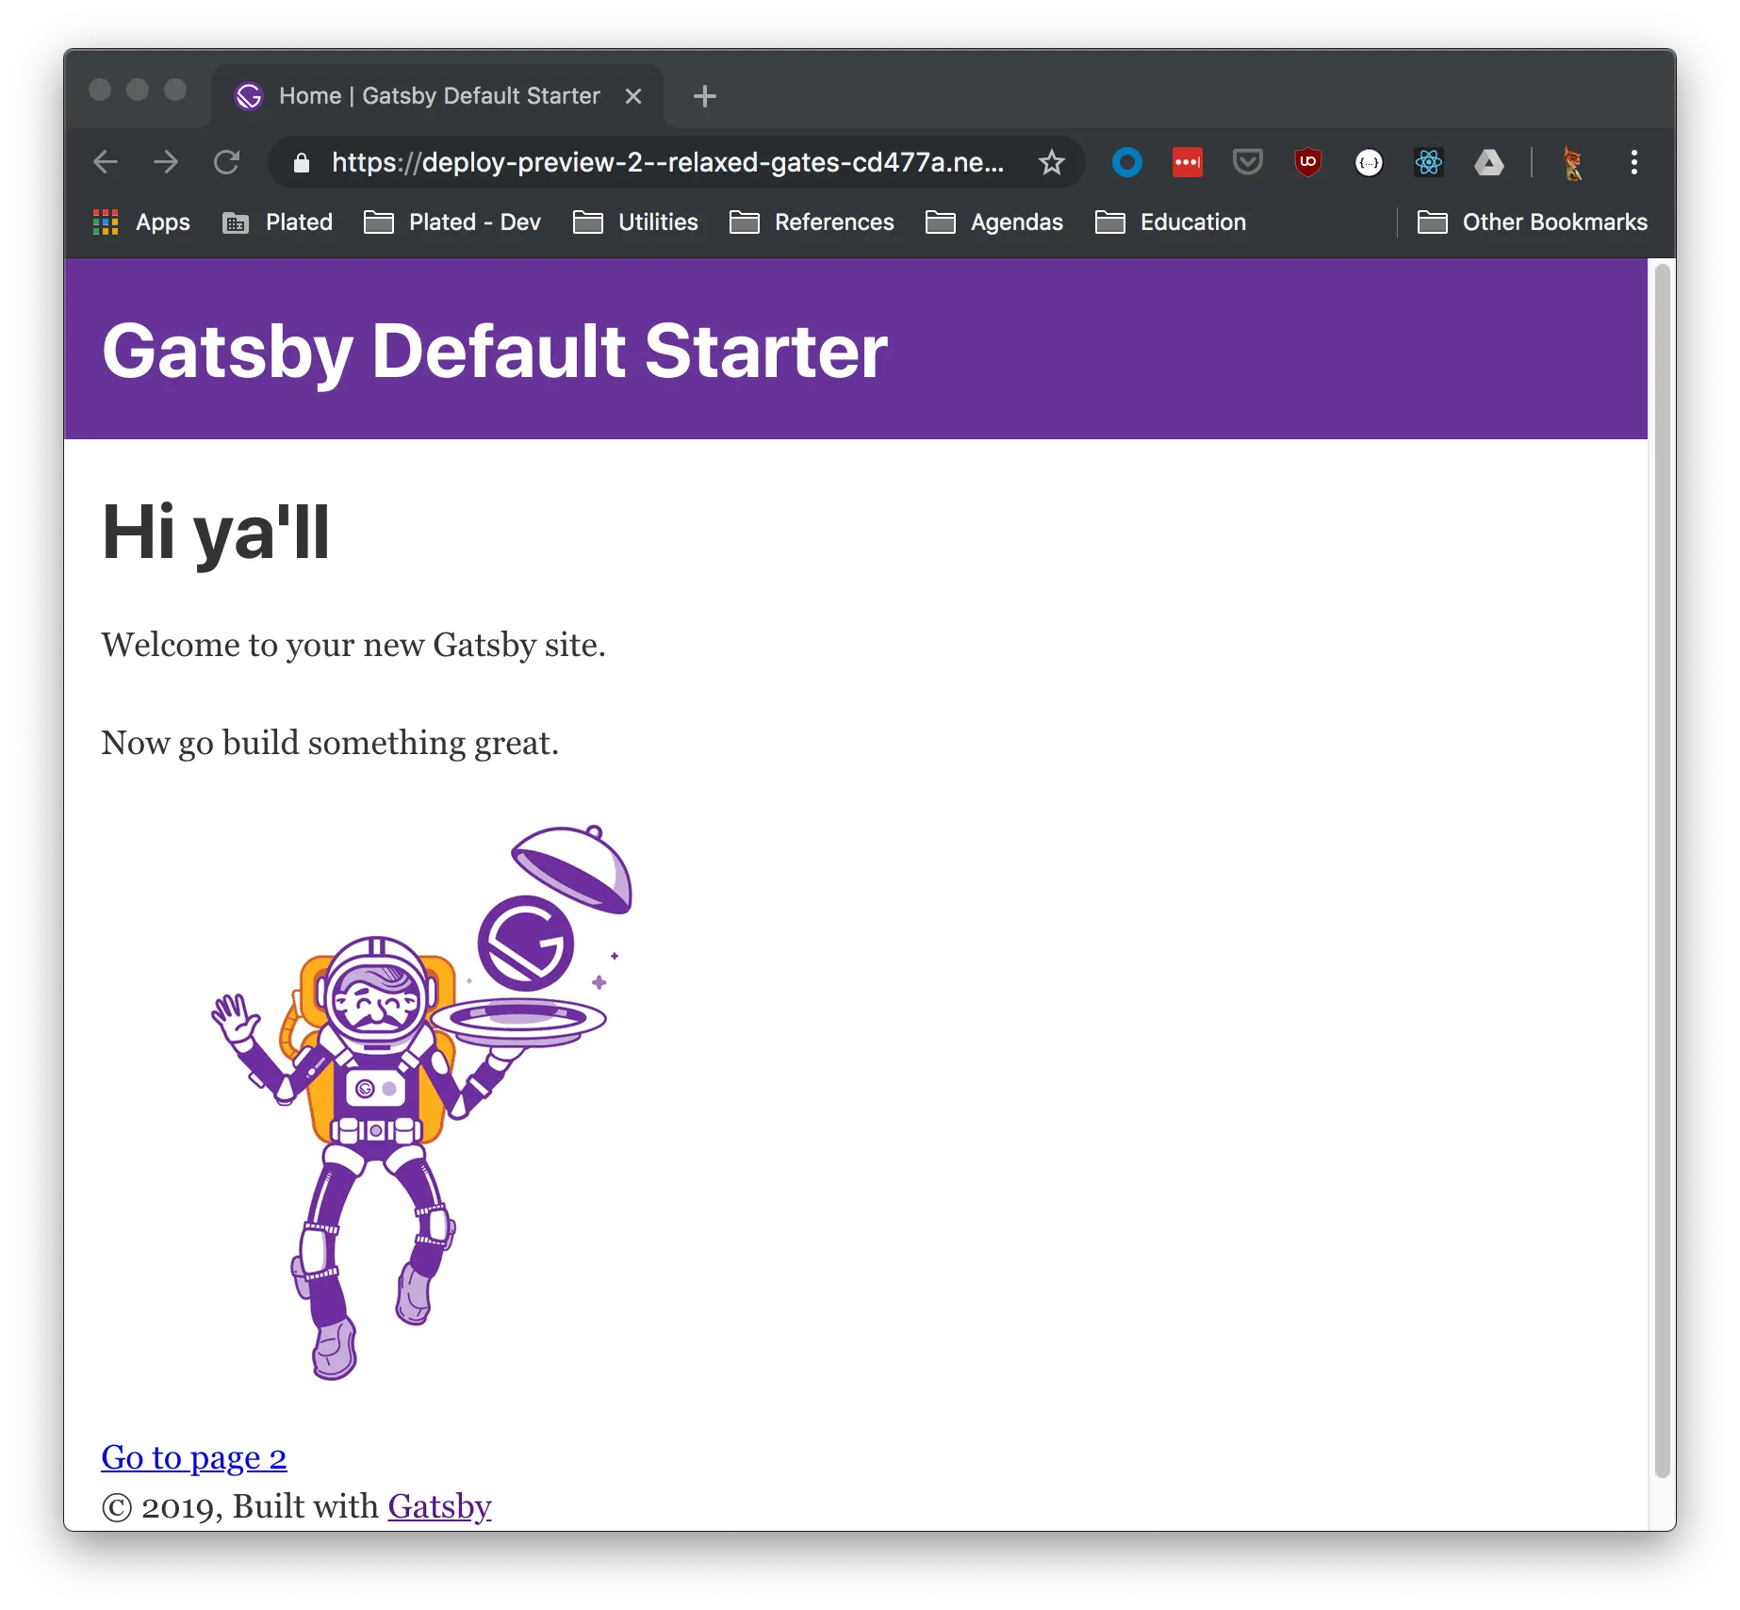The image size is (1740, 1610).
Task: Expand the Education bookmarks folder
Action: click(1171, 222)
